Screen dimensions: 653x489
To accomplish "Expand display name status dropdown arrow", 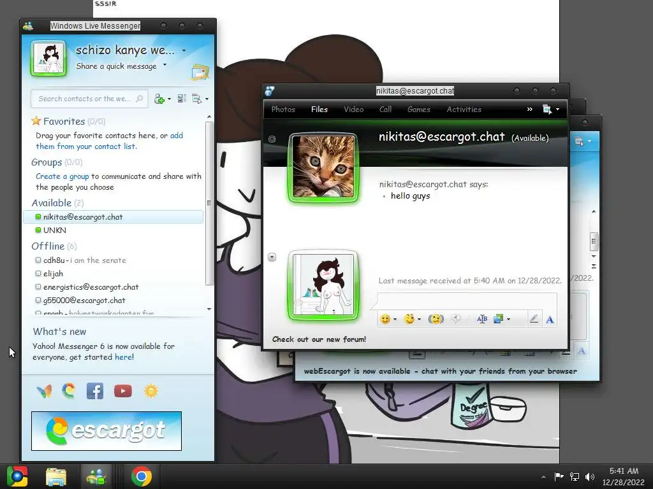I will point(184,51).
